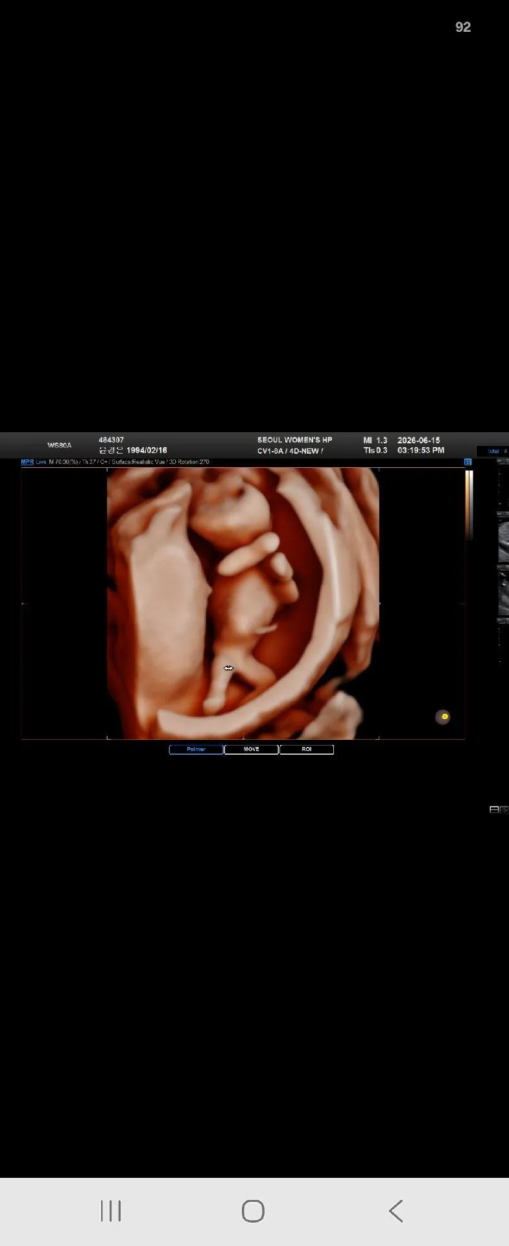
Task: Click the "Total : 4" image count label
Action: (x=497, y=451)
